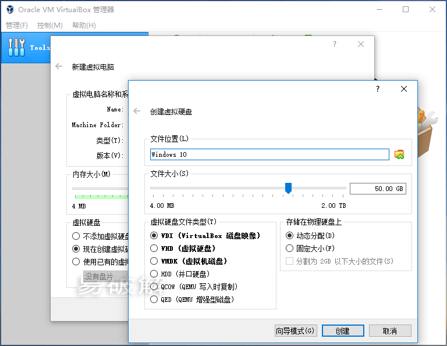Screen dimensions: 447x346
Task: Click the VirtualBox logo in the title bar
Action: [10, 9]
